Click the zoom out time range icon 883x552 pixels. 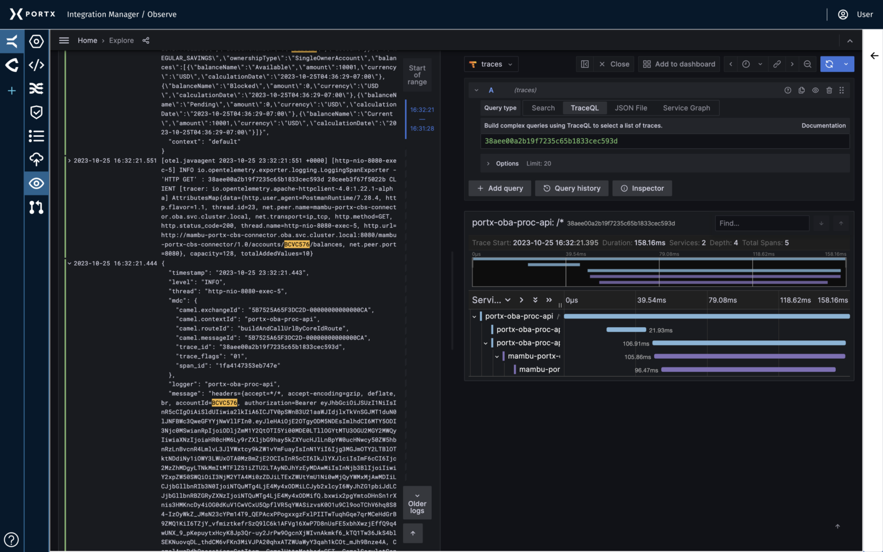coord(807,64)
